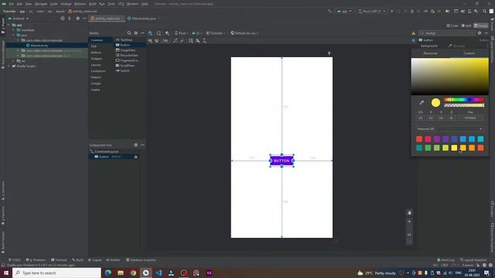The height and width of the screenshot is (278, 495).
Task: Click the Palette search magnifier icon
Action: pyautogui.click(x=129, y=33)
